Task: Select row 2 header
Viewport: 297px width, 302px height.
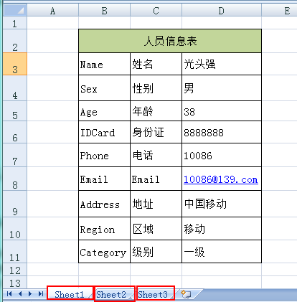Action: coord(15,41)
